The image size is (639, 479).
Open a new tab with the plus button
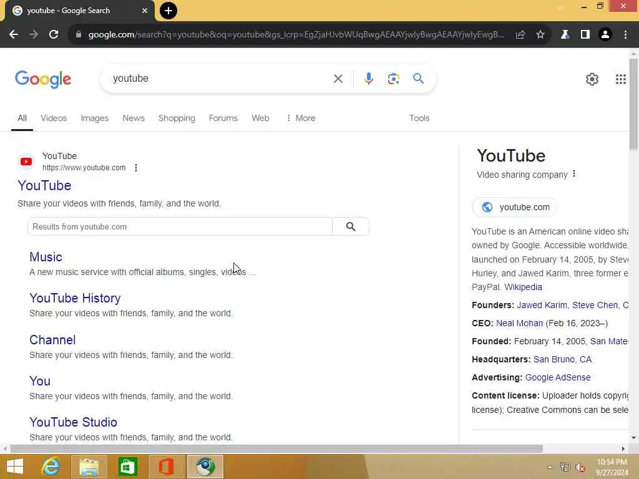pos(168,11)
